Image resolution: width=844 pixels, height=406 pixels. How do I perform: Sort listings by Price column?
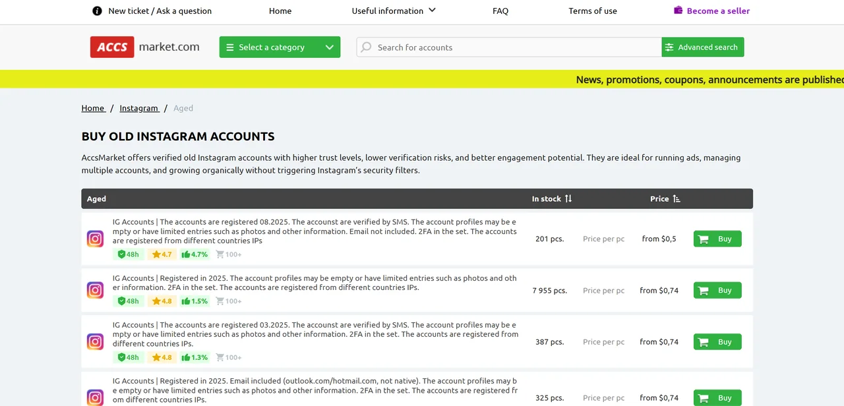(x=665, y=198)
